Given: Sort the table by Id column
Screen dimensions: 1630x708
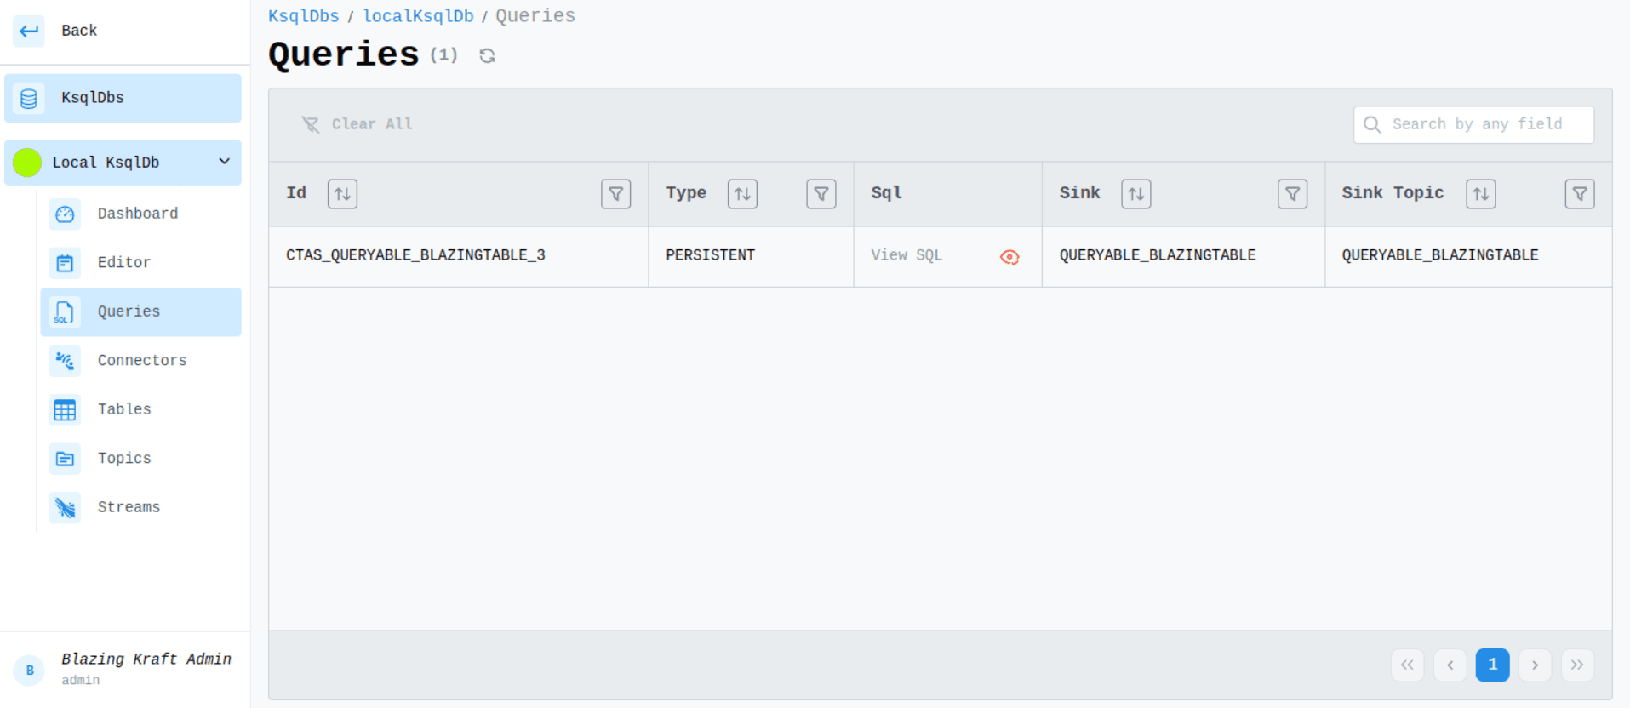Looking at the screenshot, I should click(x=342, y=194).
